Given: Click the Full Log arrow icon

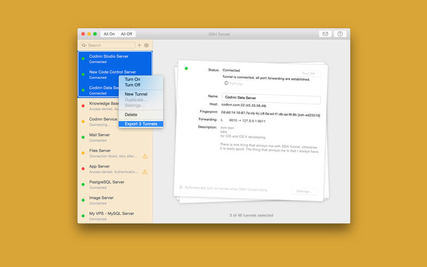Looking at the screenshot, I should coord(226,83).
